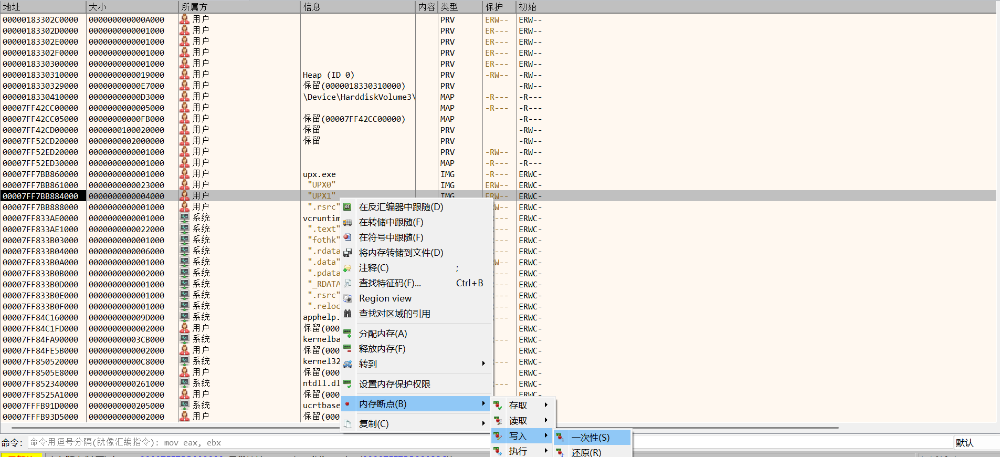1000x457 pixels.
Task: Click the 初始 column header
Action: 756,7
